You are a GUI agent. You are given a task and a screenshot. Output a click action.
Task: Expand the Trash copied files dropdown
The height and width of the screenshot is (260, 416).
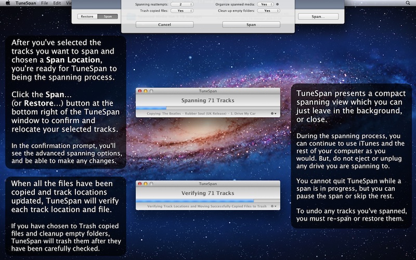[183, 10]
